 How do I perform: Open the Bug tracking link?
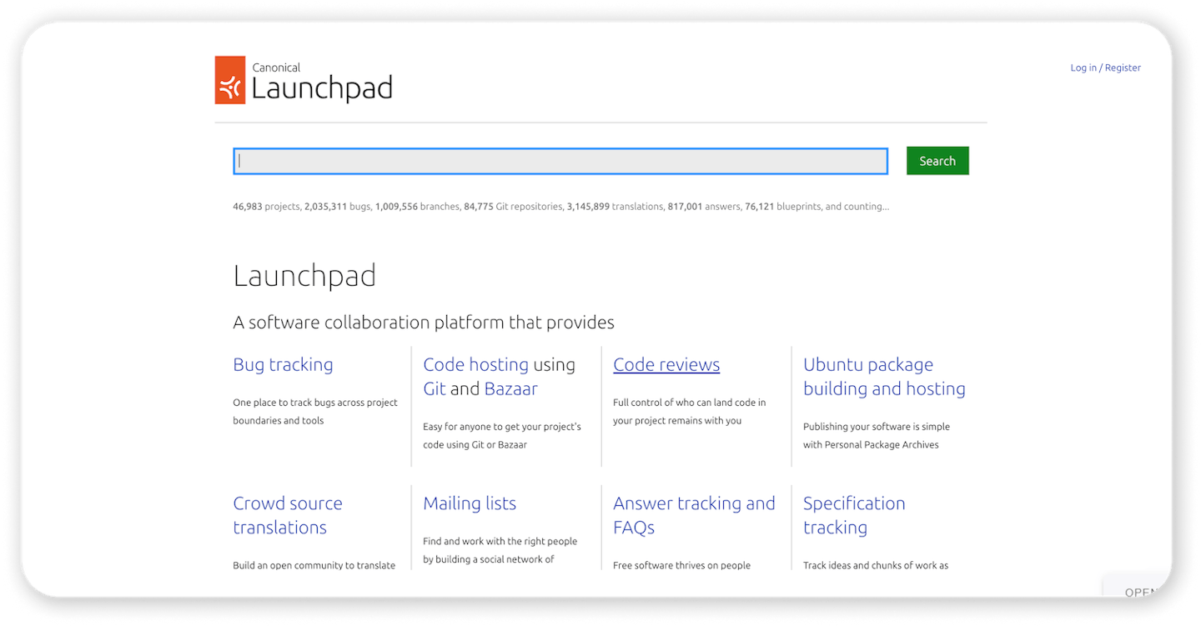click(x=283, y=364)
